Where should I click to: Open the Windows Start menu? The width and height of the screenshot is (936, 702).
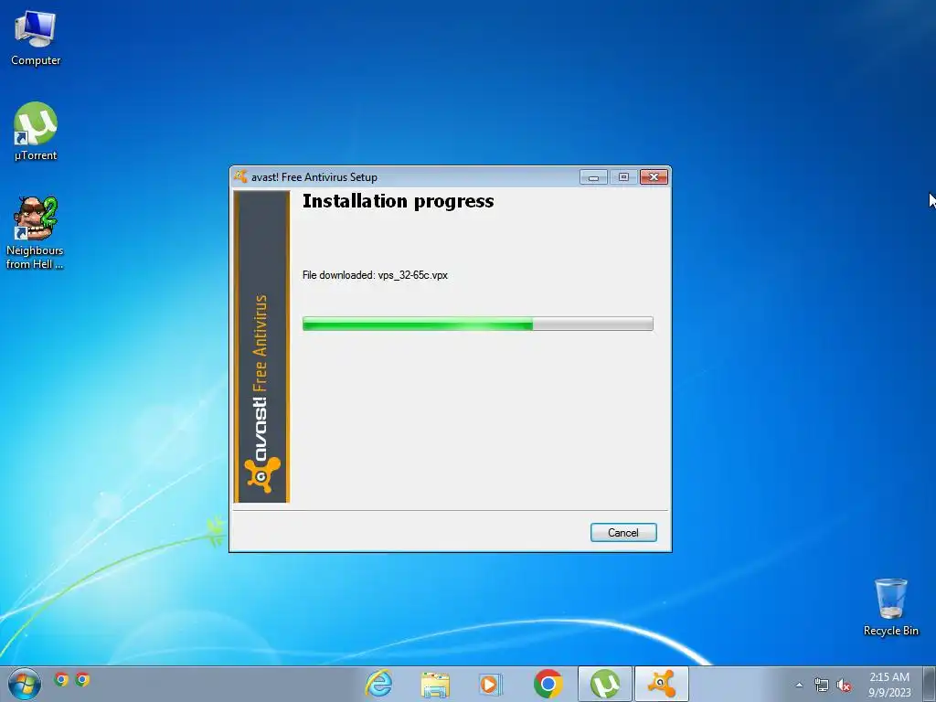[25, 684]
